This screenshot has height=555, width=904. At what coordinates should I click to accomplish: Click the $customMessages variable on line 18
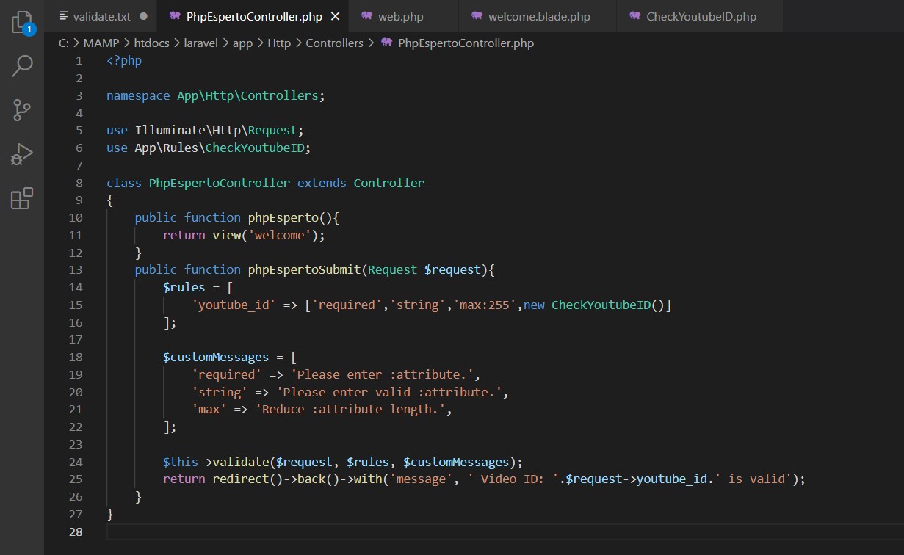[216, 357]
